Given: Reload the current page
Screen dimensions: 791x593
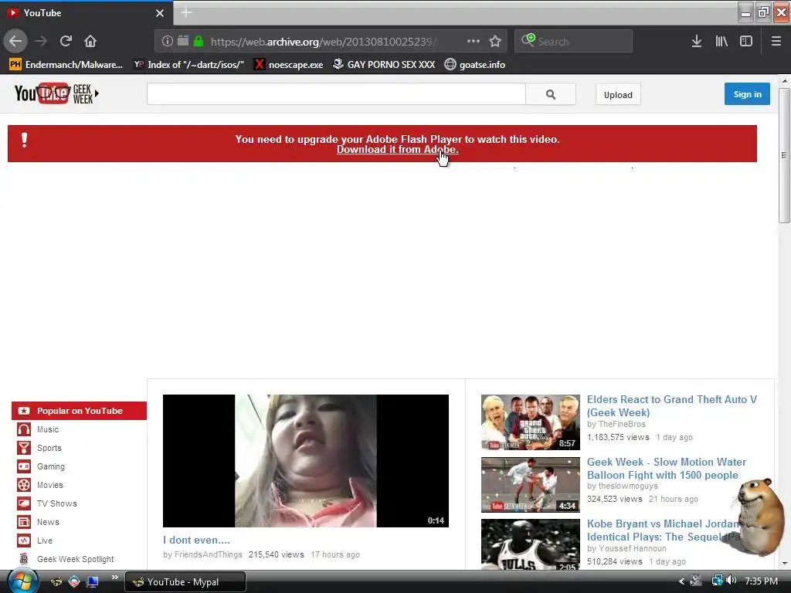Looking at the screenshot, I should (66, 41).
